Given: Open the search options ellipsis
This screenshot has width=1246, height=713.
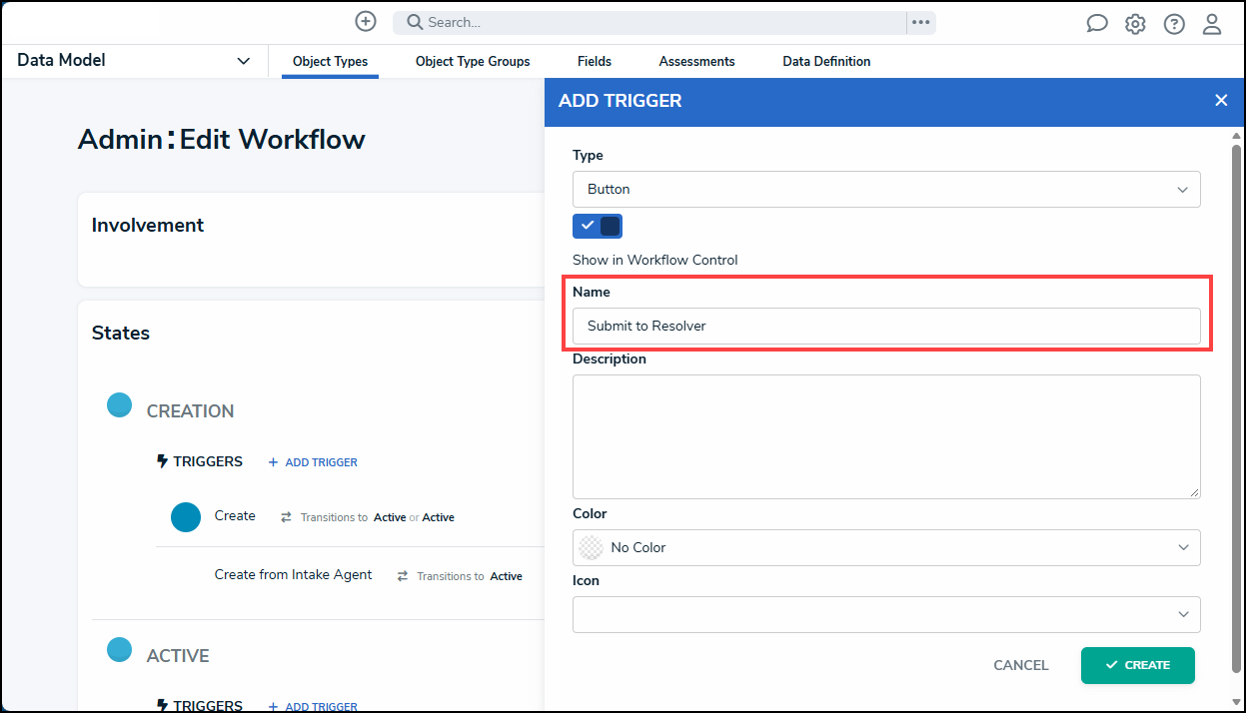Looking at the screenshot, I should pos(921,22).
